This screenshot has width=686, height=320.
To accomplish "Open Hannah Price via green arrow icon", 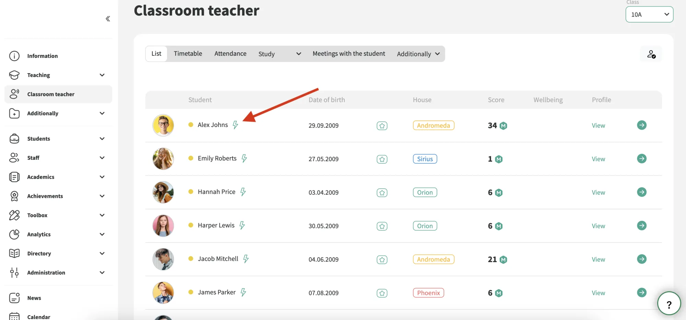I will coord(642,192).
